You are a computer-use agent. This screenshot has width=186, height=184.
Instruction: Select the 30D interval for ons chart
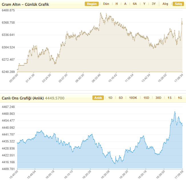(x=158, y=98)
